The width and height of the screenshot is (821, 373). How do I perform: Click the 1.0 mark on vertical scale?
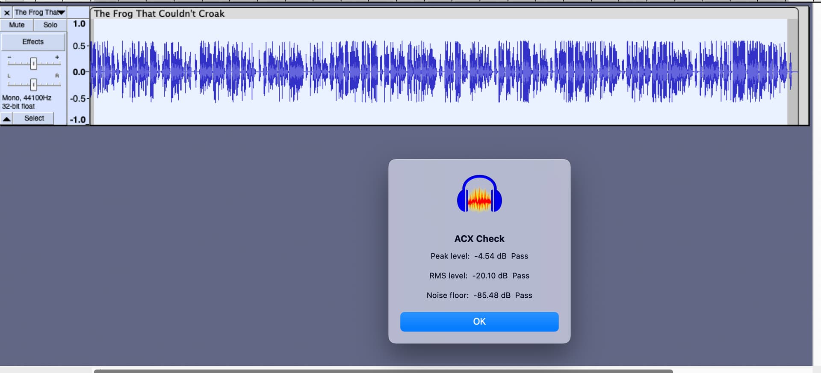pyautogui.click(x=79, y=24)
